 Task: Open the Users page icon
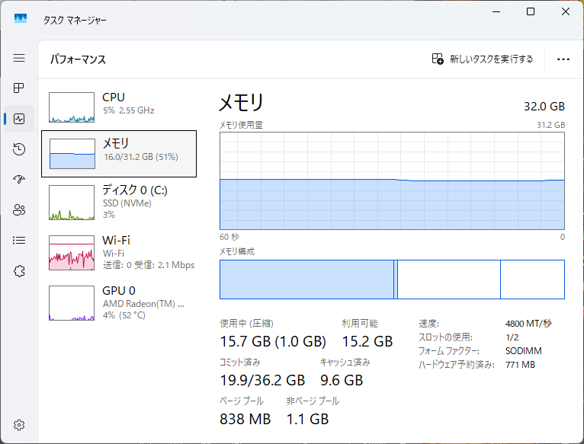pos(19,210)
